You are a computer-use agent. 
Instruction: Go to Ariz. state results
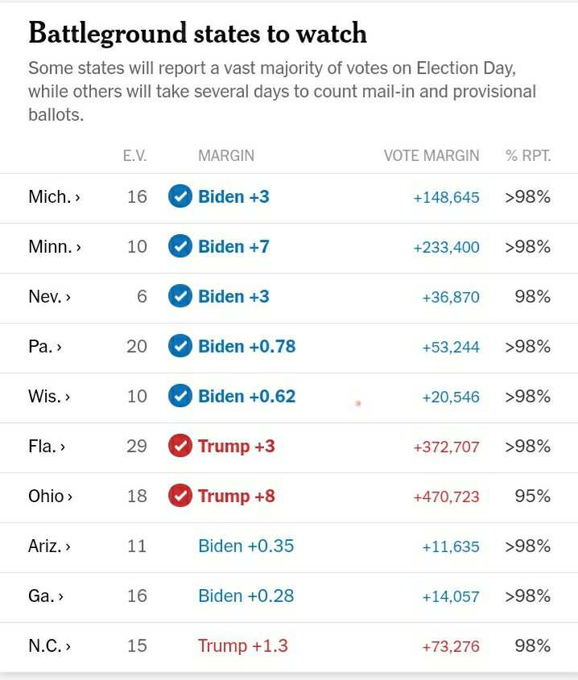pyautogui.click(x=49, y=546)
